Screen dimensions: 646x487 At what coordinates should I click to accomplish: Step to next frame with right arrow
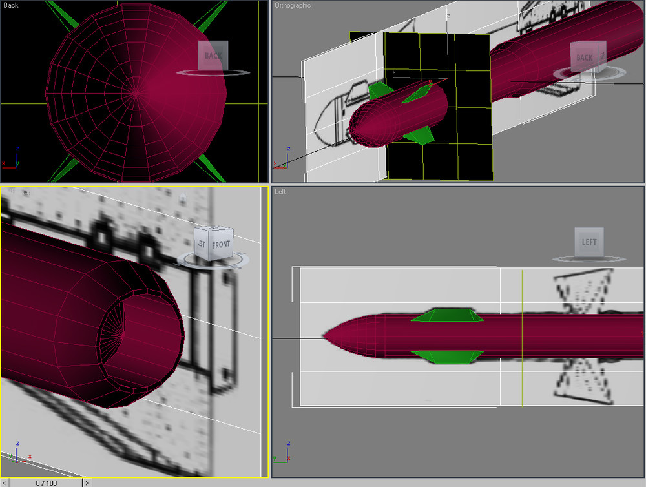click(x=87, y=483)
